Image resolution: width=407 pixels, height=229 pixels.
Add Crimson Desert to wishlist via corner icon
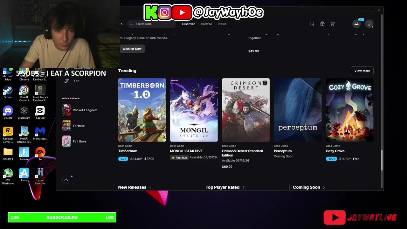click(x=265, y=83)
